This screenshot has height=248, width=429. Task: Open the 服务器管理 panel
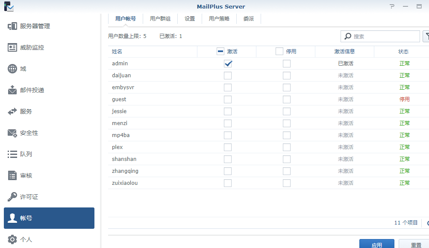point(30,26)
